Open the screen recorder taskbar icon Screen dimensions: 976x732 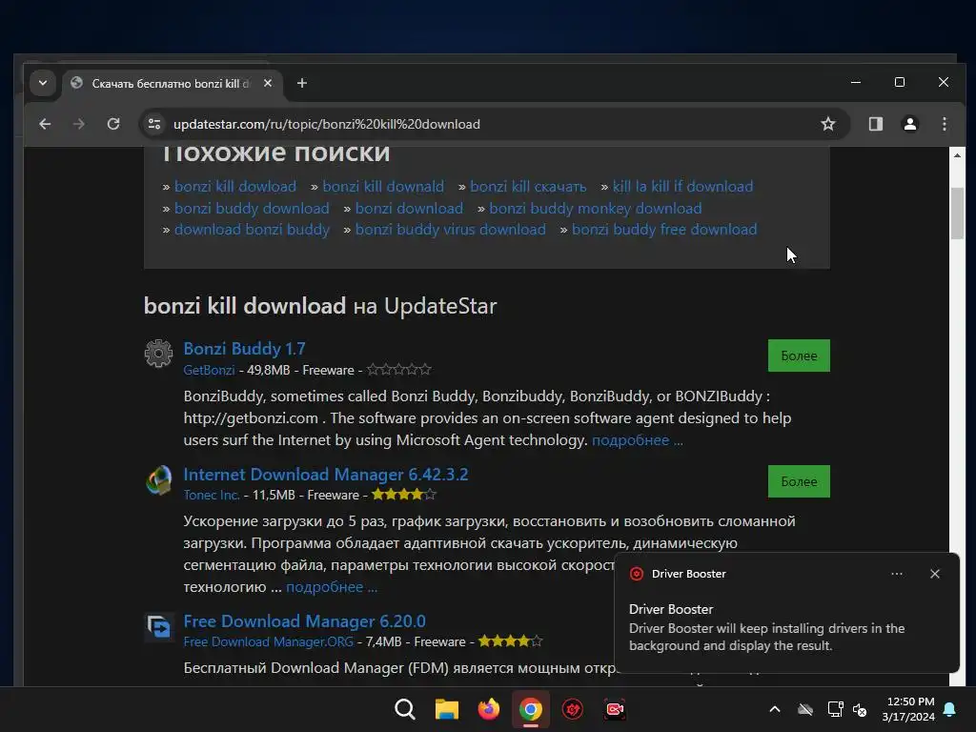(x=615, y=709)
